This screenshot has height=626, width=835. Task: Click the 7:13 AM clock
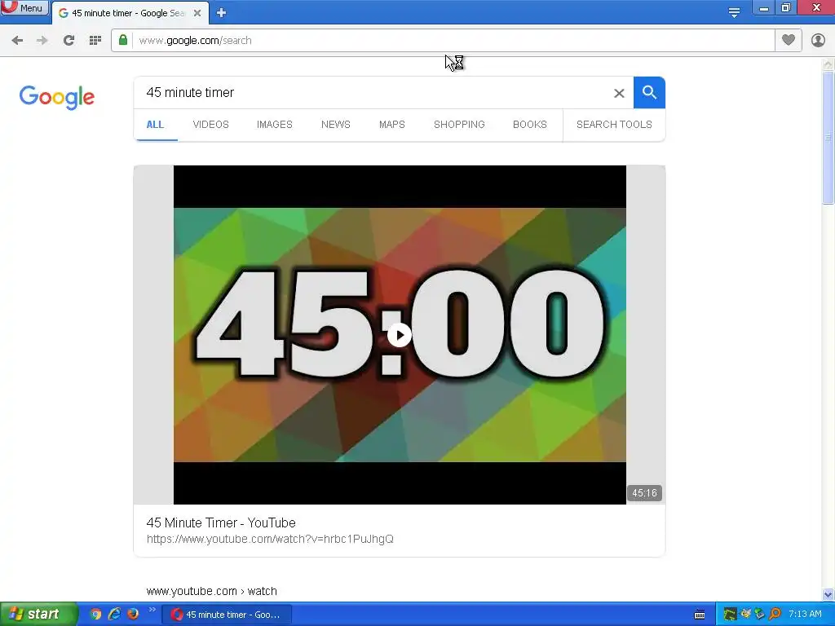[805, 615]
